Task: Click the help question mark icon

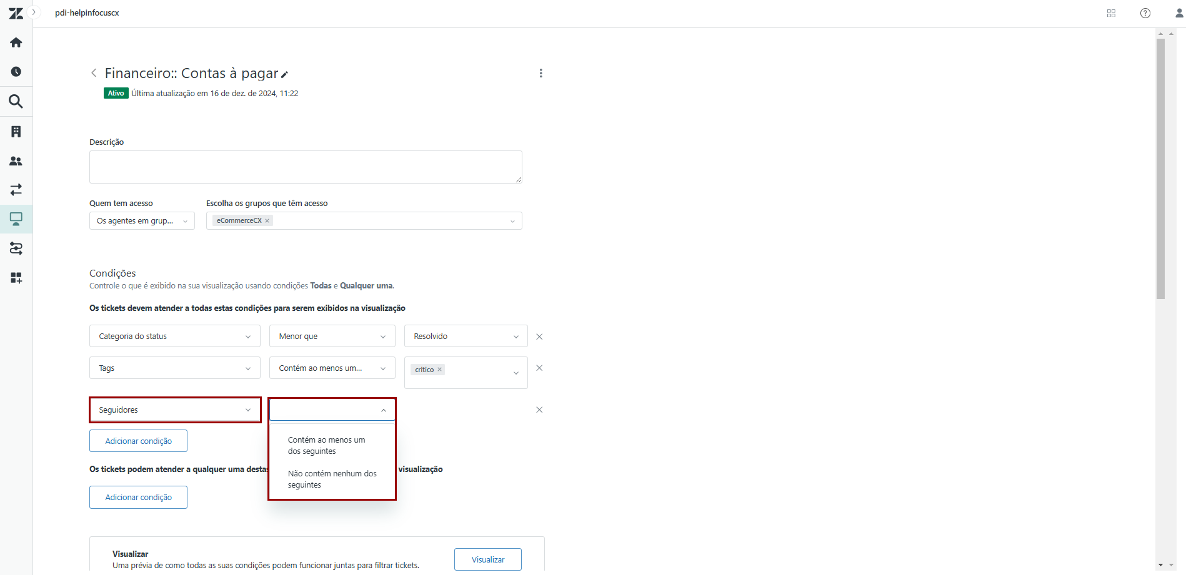Action: (x=1145, y=13)
